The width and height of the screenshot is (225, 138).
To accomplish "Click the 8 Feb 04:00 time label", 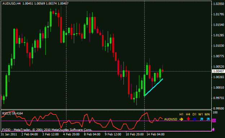I will pyautogui.click(x=92, y=134).
